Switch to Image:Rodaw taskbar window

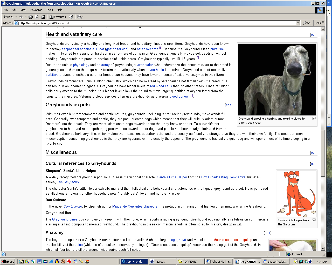(x=275, y=261)
